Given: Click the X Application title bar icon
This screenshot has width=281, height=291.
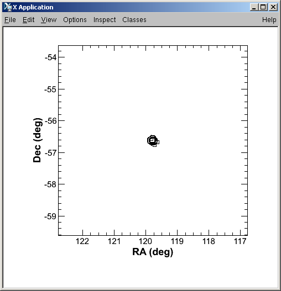Looking at the screenshot, I should point(8,7).
